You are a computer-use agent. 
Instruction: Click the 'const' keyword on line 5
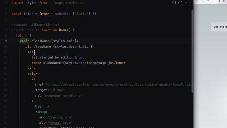point(17,14)
